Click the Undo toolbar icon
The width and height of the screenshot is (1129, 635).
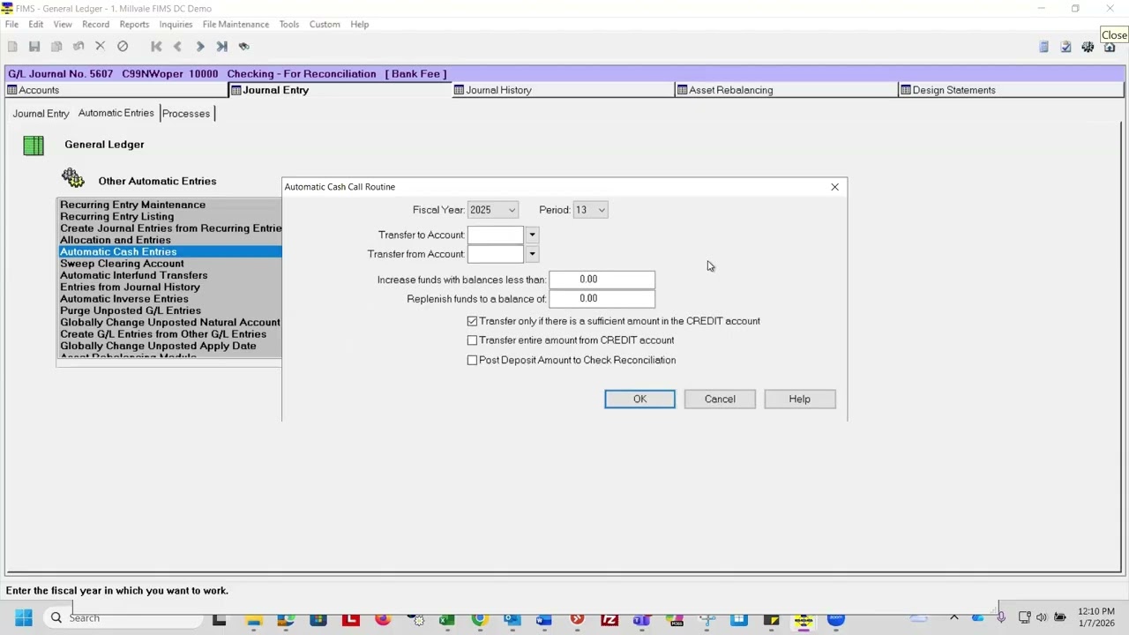coord(79,46)
